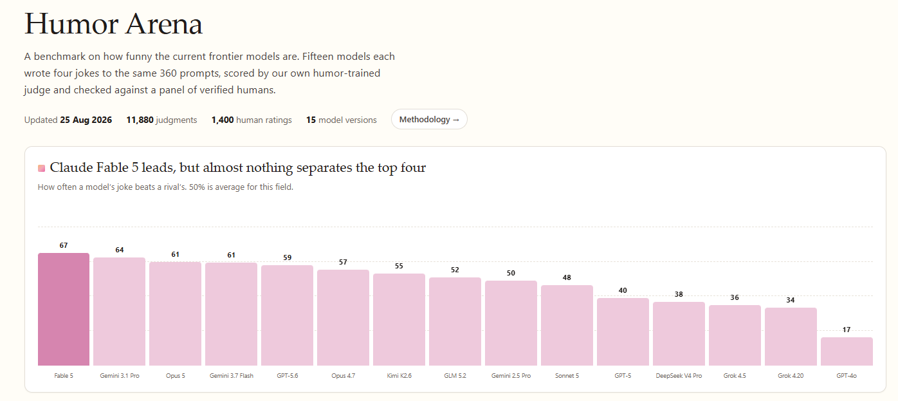Select the Opus 4.7 bar
Screen dimensions: 898x401
(344, 317)
